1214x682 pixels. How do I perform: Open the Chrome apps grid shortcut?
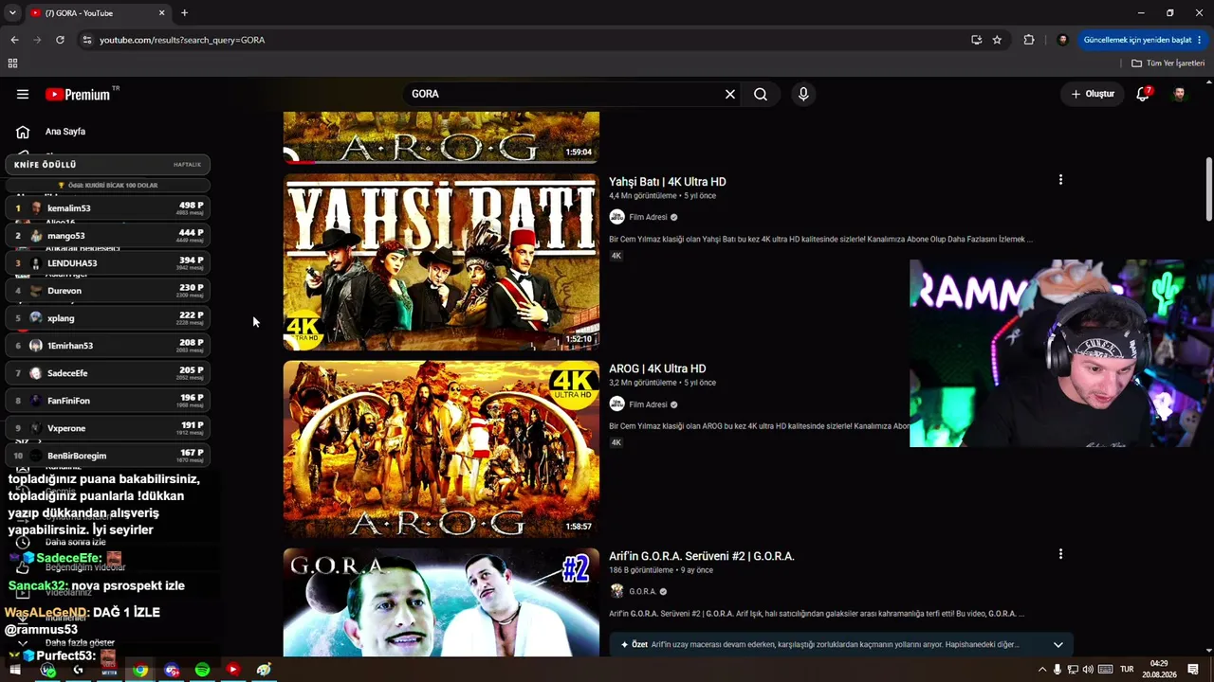point(12,63)
